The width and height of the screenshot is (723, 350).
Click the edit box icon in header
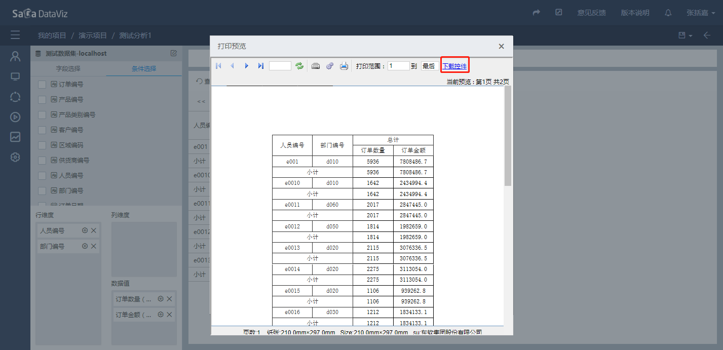point(559,12)
